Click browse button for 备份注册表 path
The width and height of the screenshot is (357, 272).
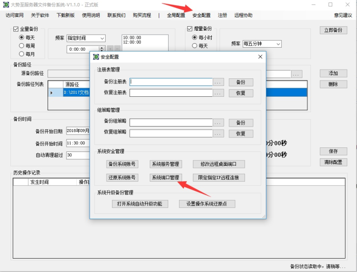tap(219, 82)
